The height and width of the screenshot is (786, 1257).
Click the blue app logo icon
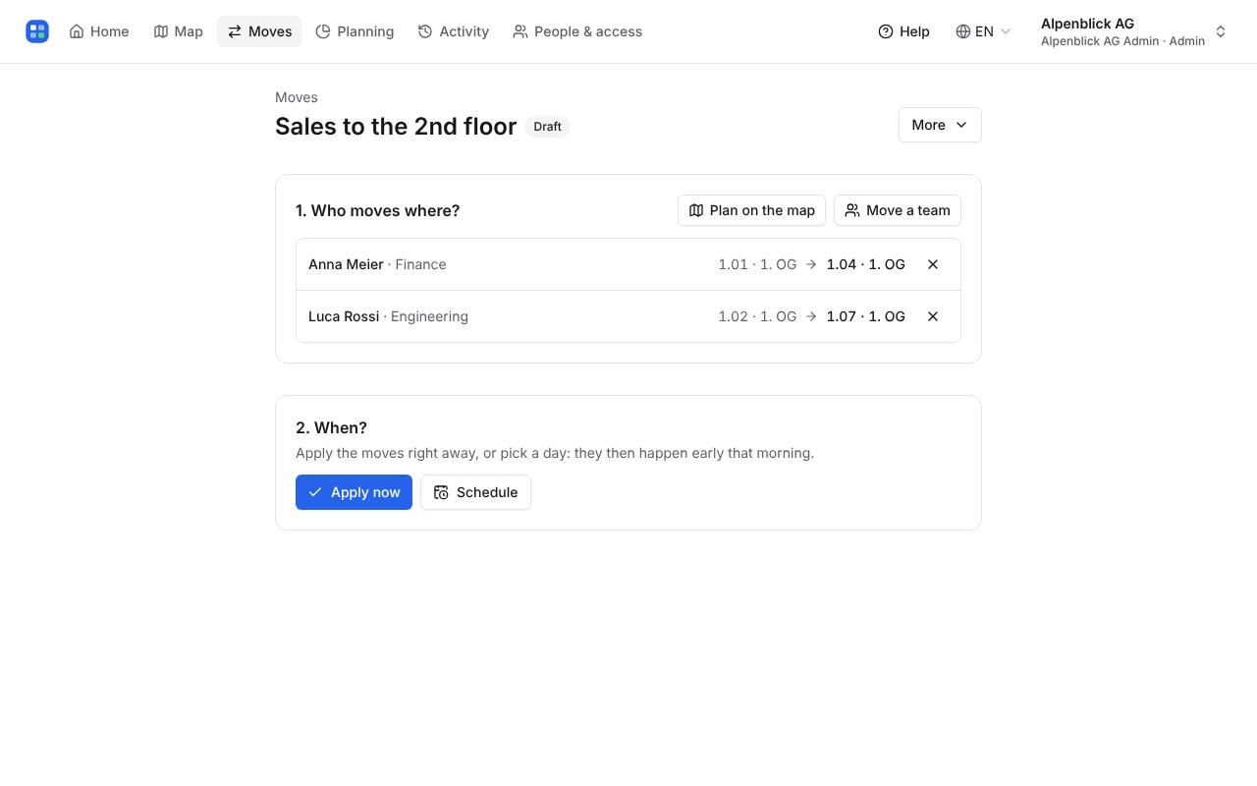(37, 31)
